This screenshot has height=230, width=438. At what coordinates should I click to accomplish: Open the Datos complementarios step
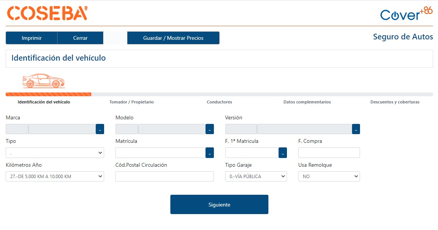click(307, 102)
